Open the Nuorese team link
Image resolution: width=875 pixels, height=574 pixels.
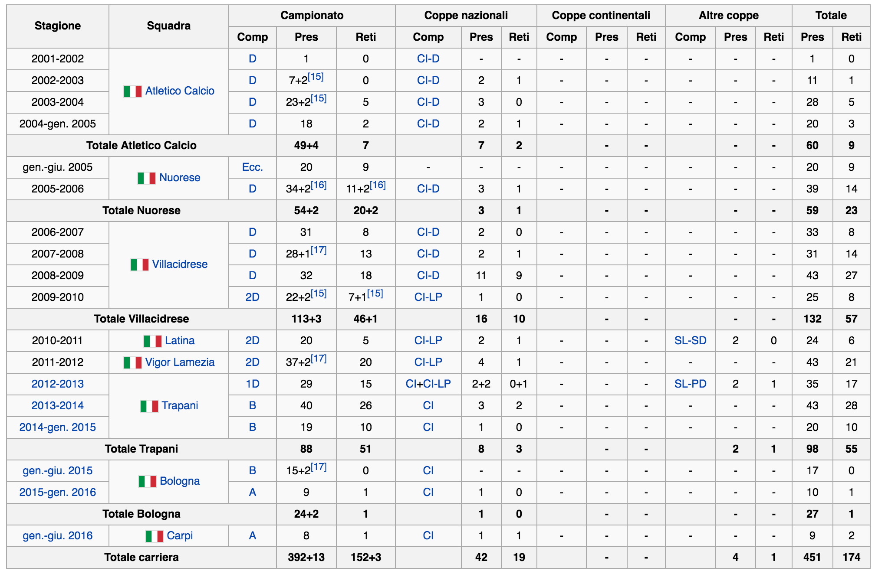point(180,178)
